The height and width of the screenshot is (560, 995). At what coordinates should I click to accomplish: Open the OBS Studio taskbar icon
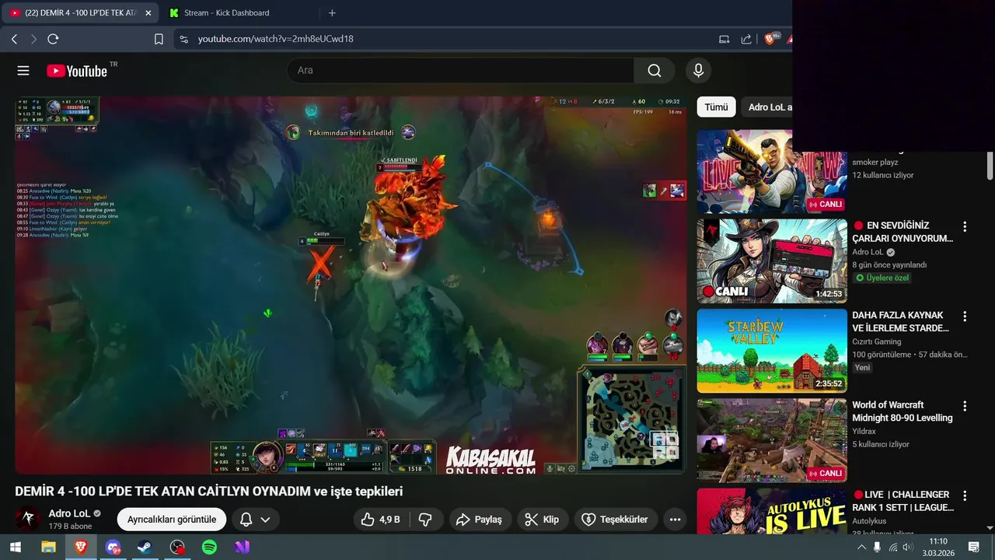(177, 548)
